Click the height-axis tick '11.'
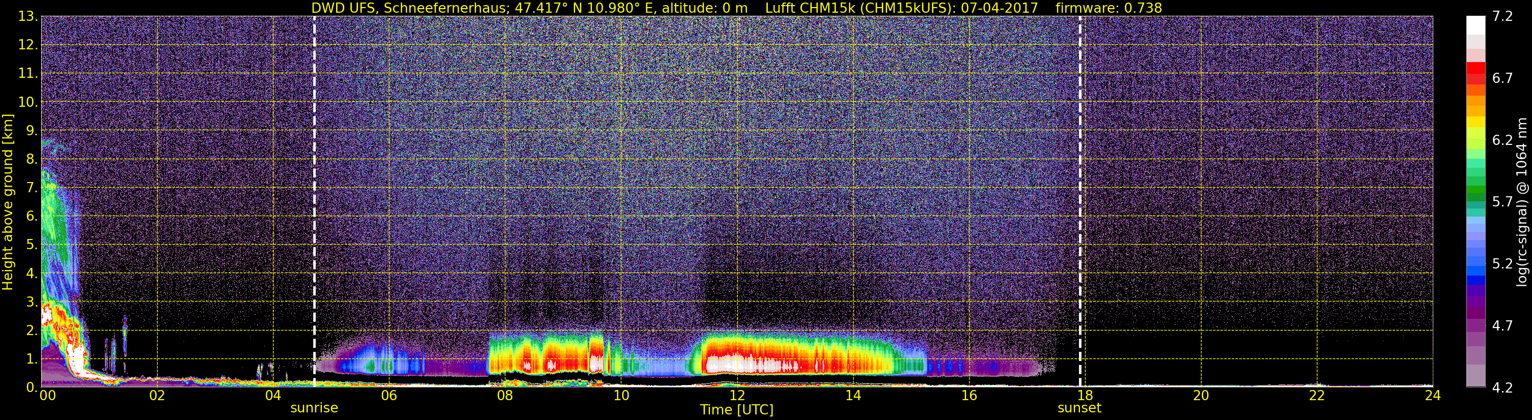Screen dimensions: 1532x420 (x=28, y=74)
